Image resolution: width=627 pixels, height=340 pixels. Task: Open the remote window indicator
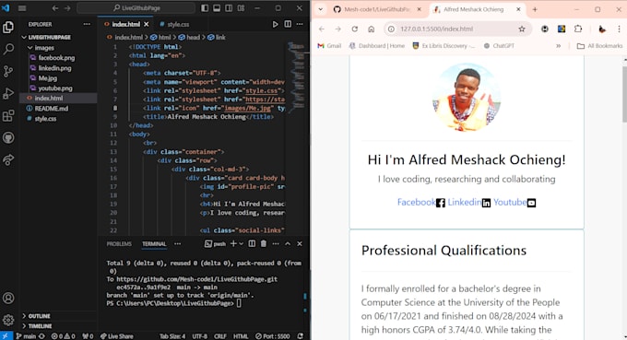(6, 336)
